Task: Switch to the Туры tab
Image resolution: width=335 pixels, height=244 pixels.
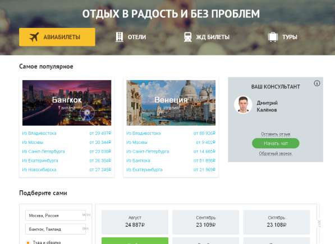Action: 283,37
